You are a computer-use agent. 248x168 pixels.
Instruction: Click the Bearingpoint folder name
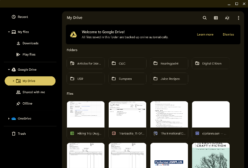[x=170, y=63]
